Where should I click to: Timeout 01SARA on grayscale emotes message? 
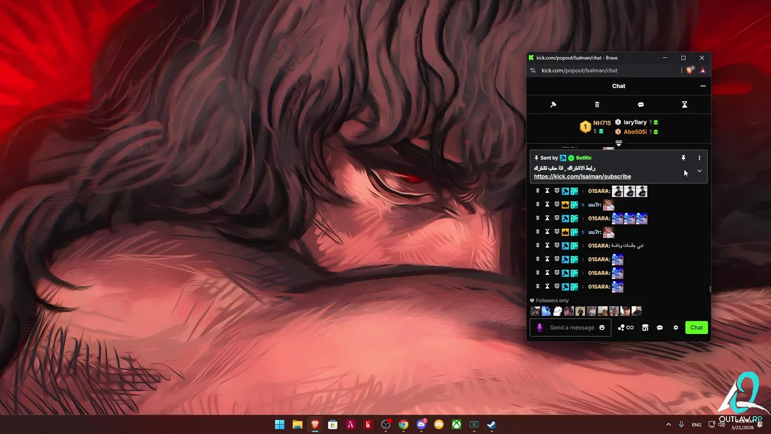pos(547,191)
